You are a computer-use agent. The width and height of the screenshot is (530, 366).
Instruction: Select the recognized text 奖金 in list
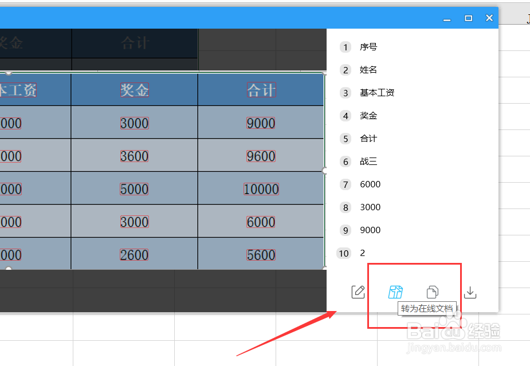[x=368, y=116]
